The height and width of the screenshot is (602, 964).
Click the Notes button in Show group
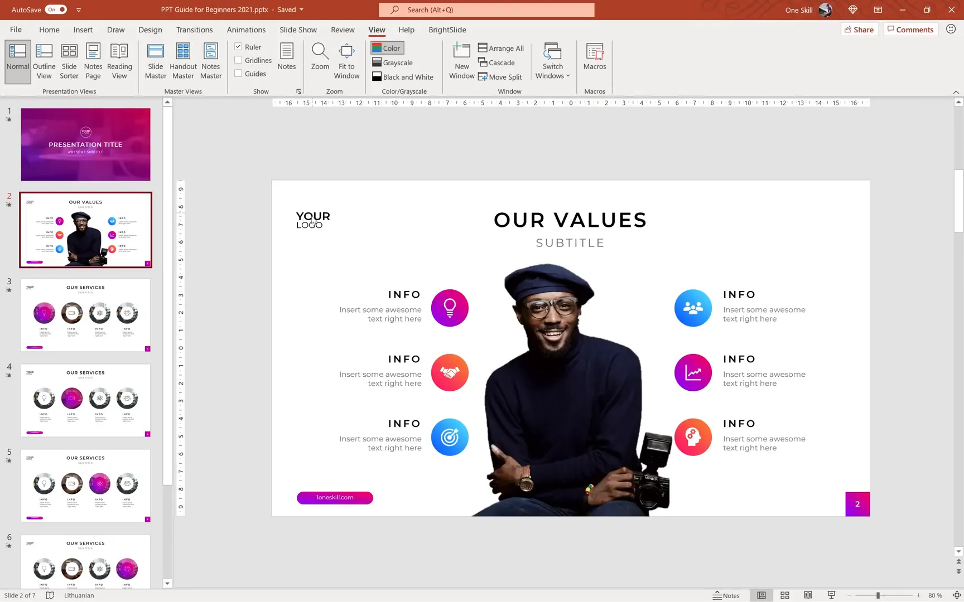click(x=287, y=57)
